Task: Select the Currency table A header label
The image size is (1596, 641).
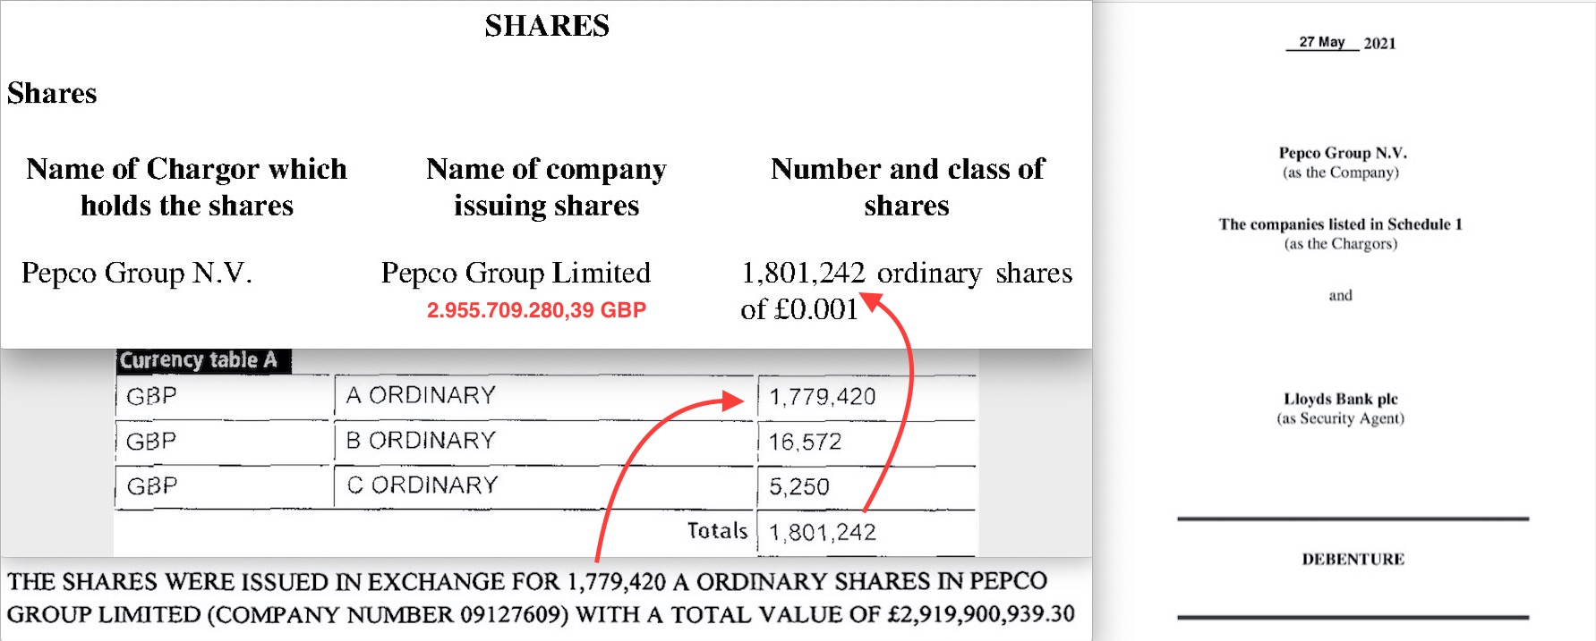Action: [x=199, y=360]
